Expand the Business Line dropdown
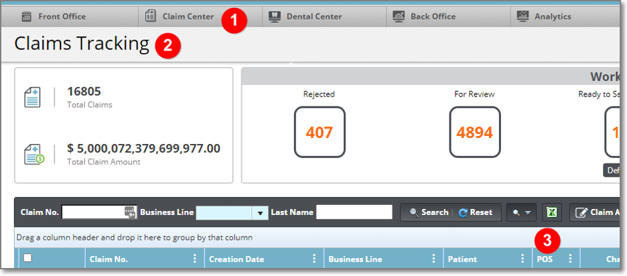The height and width of the screenshot is (276, 627). pos(259,212)
